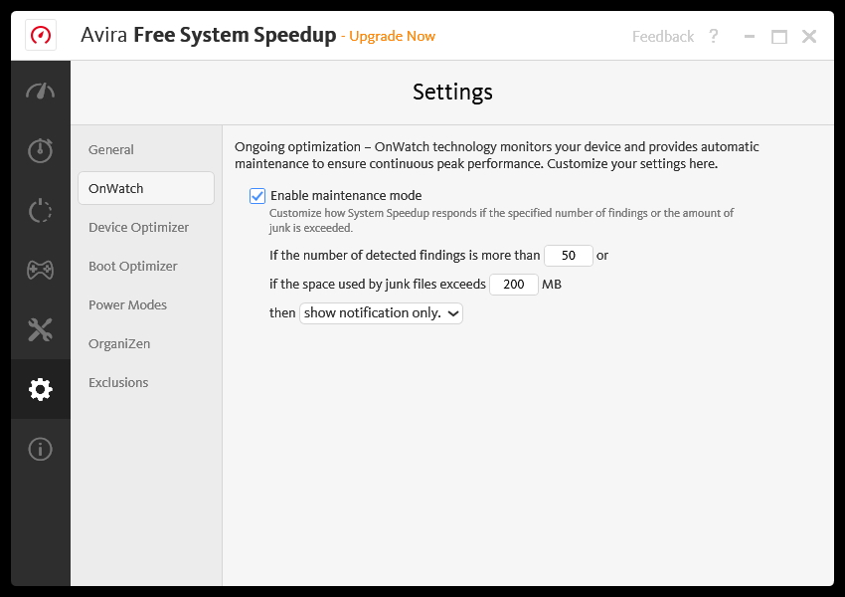Click the question mark help icon
Image resolution: width=845 pixels, height=597 pixels.
click(x=713, y=37)
